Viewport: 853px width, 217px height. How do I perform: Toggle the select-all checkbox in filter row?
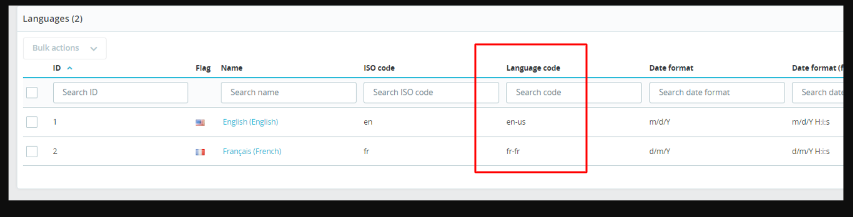point(32,92)
